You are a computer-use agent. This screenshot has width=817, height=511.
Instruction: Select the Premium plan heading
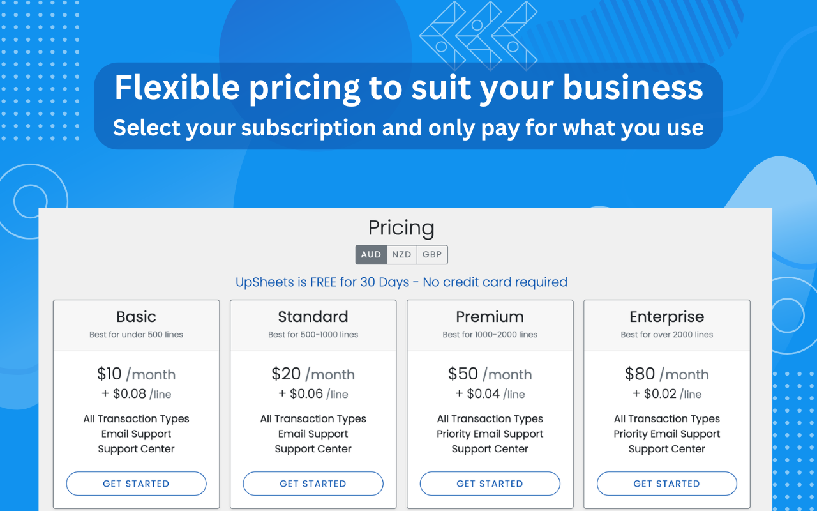pyautogui.click(x=490, y=317)
